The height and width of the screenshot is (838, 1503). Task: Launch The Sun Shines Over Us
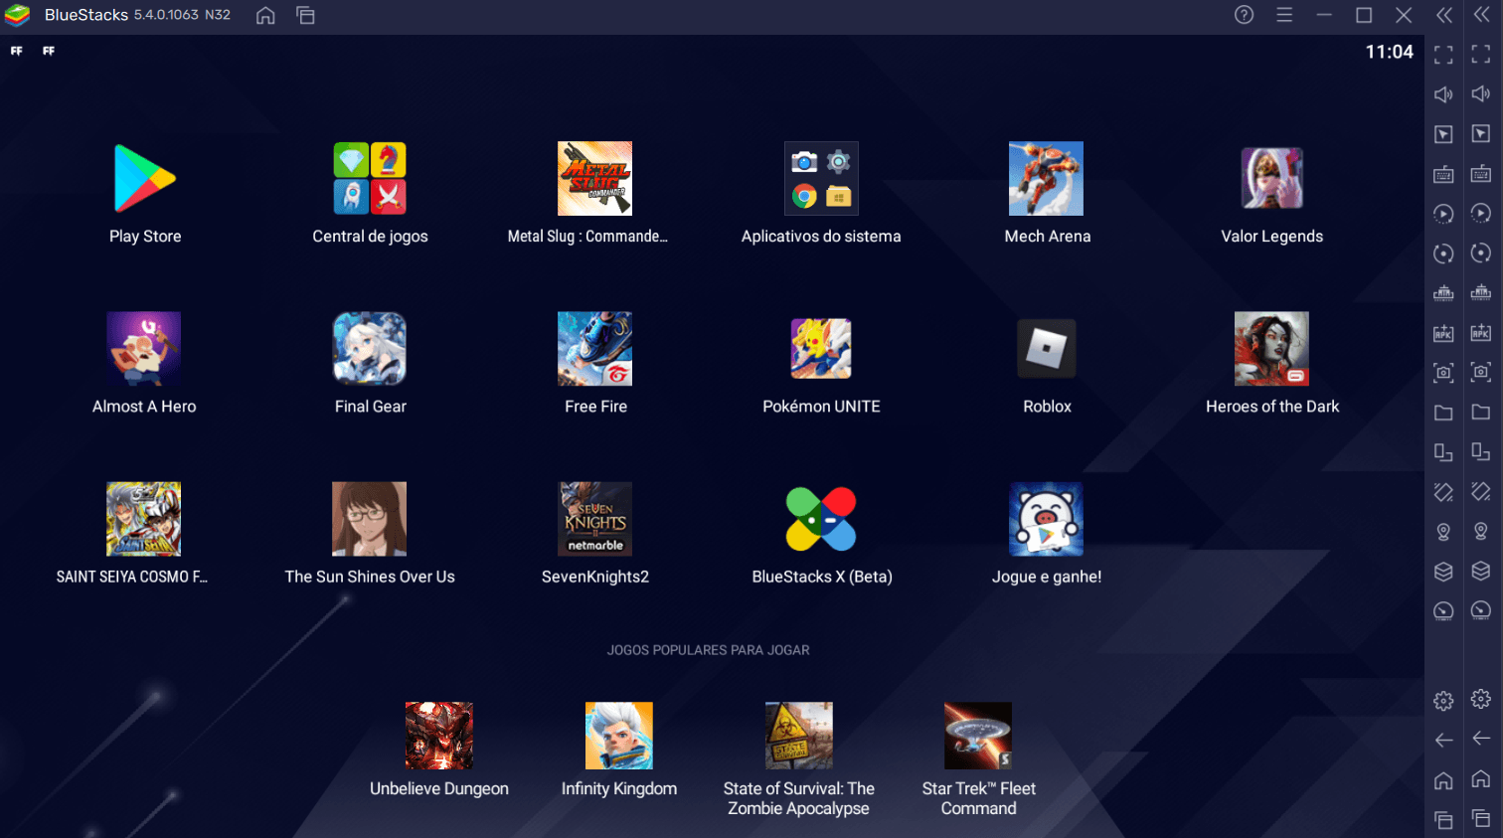[370, 519]
